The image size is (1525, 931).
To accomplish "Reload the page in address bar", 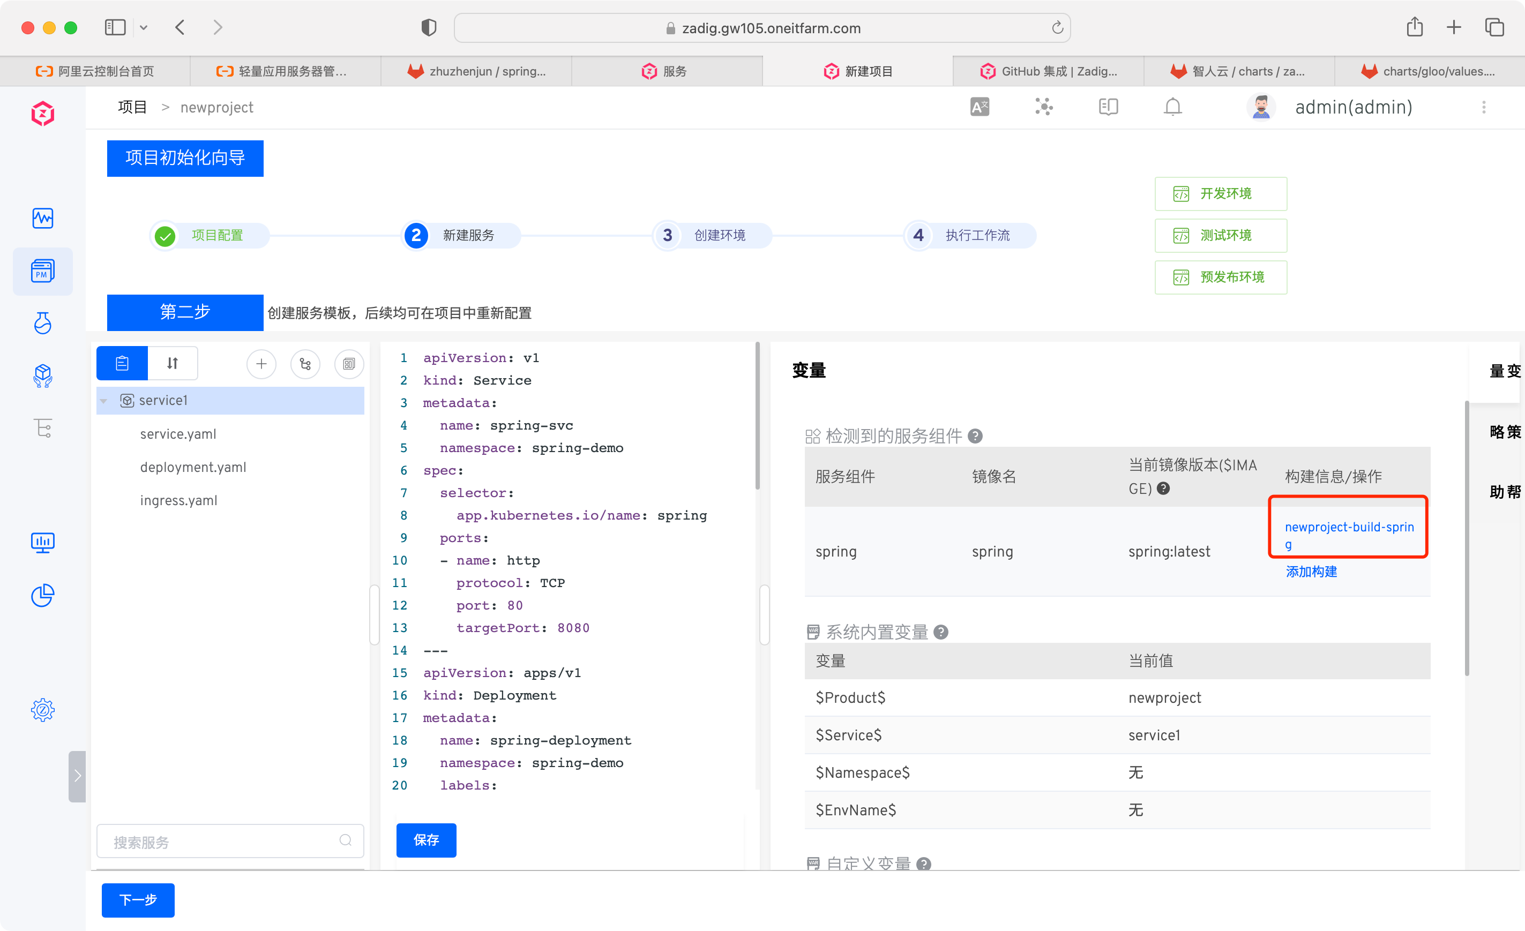I will [1057, 28].
